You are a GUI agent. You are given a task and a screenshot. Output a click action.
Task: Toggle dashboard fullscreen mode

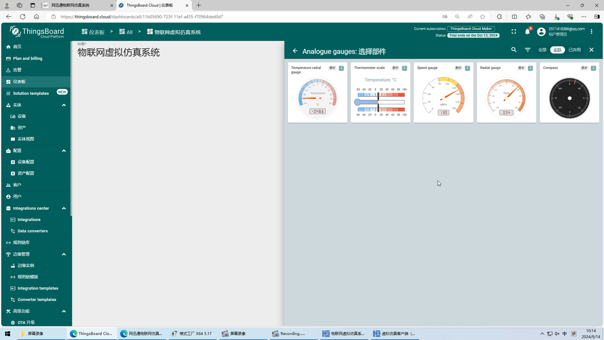(513, 32)
